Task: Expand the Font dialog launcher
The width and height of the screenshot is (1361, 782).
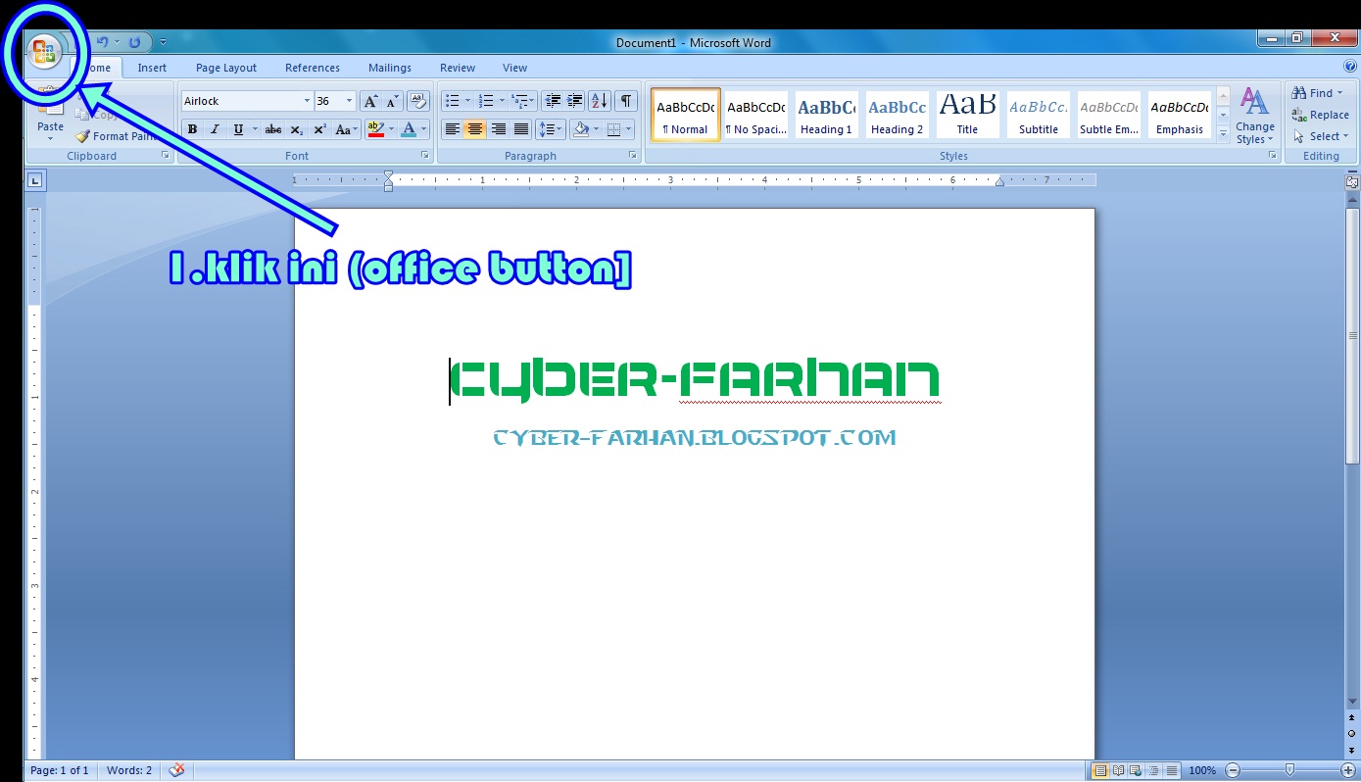Action: (425, 156)
